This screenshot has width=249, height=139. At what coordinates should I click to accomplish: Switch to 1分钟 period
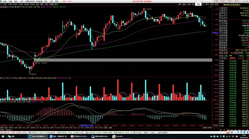10,4
